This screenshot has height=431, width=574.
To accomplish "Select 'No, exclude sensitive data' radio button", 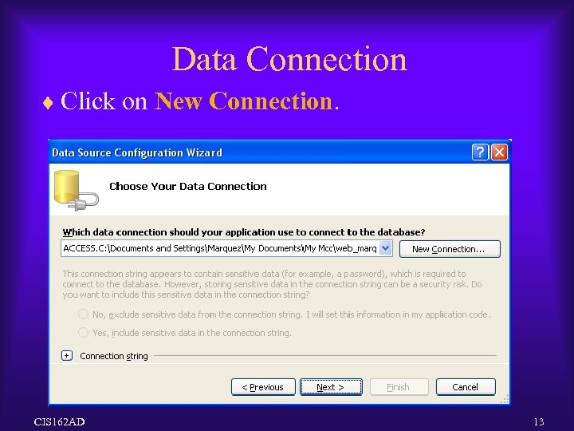I will coord(84,314).
